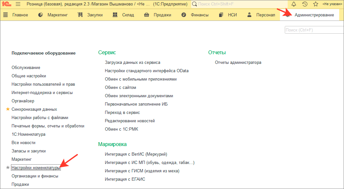Open the notifications bell icon
This screenshot has height=189, width=344.
pos(293,4)
